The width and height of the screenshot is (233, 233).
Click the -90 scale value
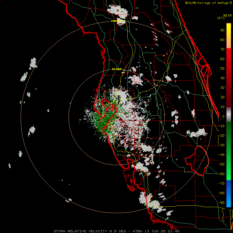(x=221, y=203)
